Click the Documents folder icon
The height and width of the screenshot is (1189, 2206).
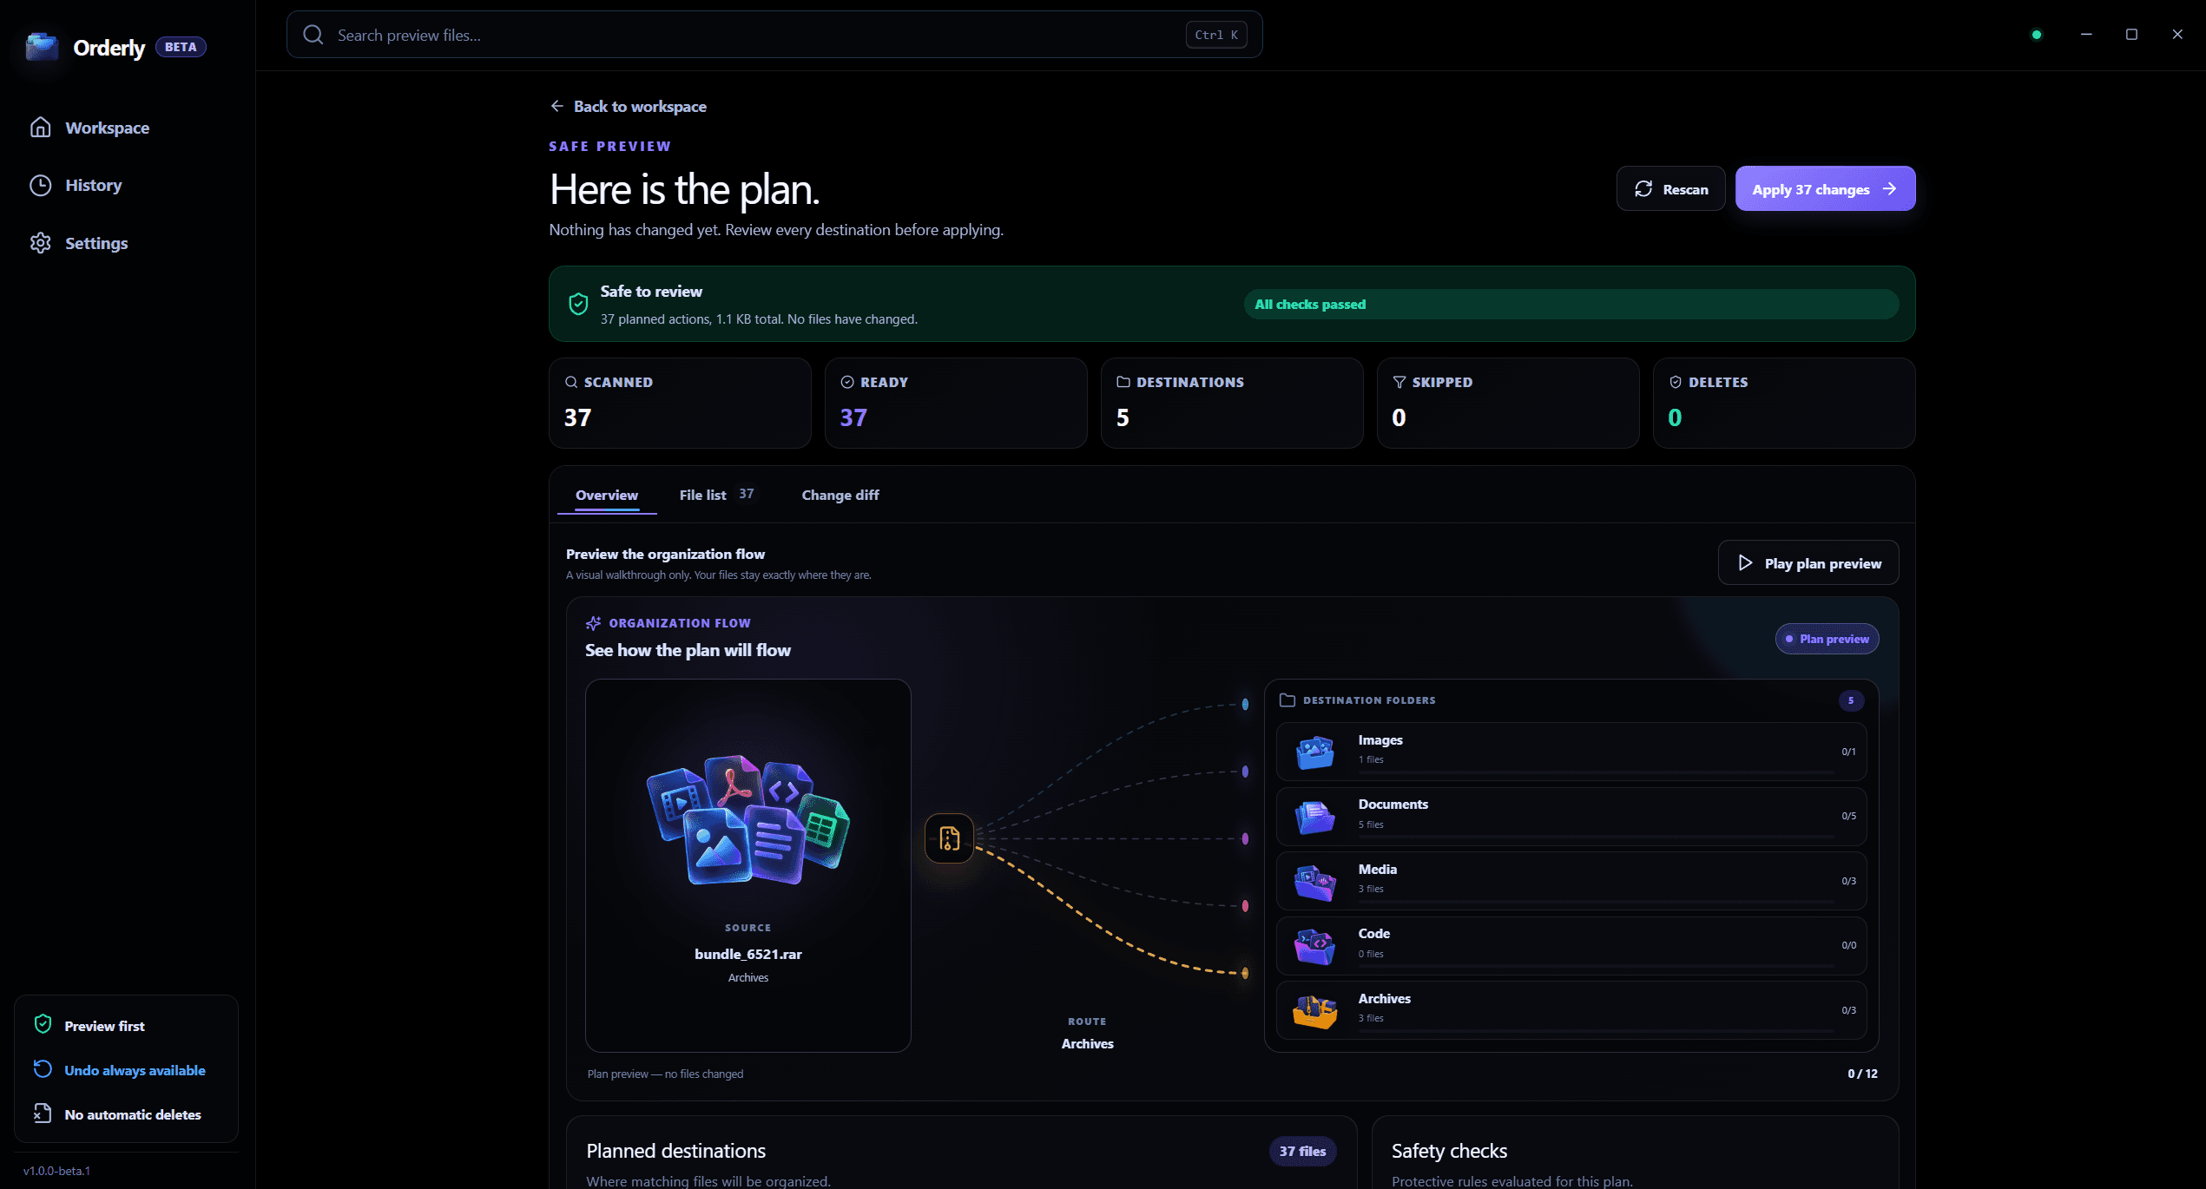(x=1314, y=816)
